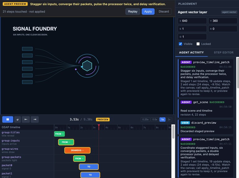Viewport: 239px width, 178px height.
Task: Click the hexagon processor on the canvas
Action: pos(87,66)
